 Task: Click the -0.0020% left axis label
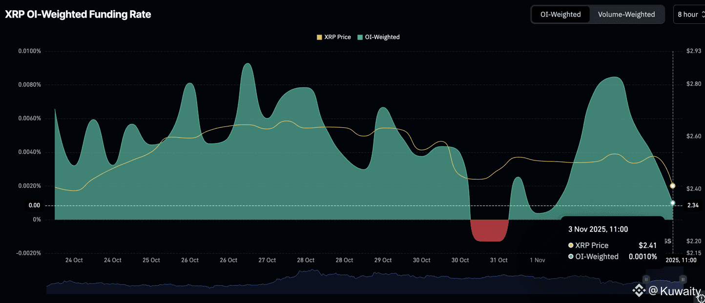pos(29,253)
